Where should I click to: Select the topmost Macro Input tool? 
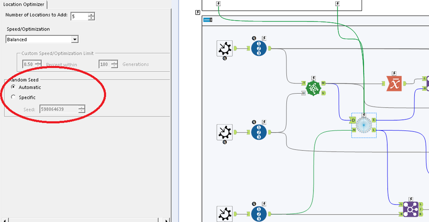click(x=225, y=49)
